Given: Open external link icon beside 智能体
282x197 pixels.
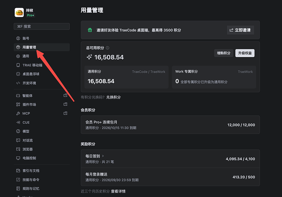Looking at the screenshot, I should 65,95.
